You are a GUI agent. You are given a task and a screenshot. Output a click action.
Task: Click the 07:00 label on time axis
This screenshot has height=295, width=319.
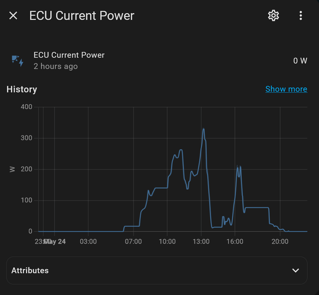(133, 242)
